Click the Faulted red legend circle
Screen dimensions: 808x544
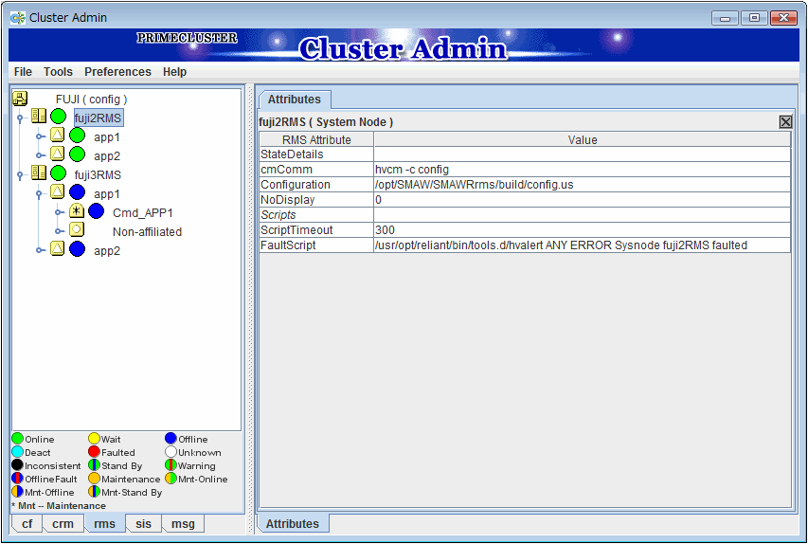[x=94, y=452]
